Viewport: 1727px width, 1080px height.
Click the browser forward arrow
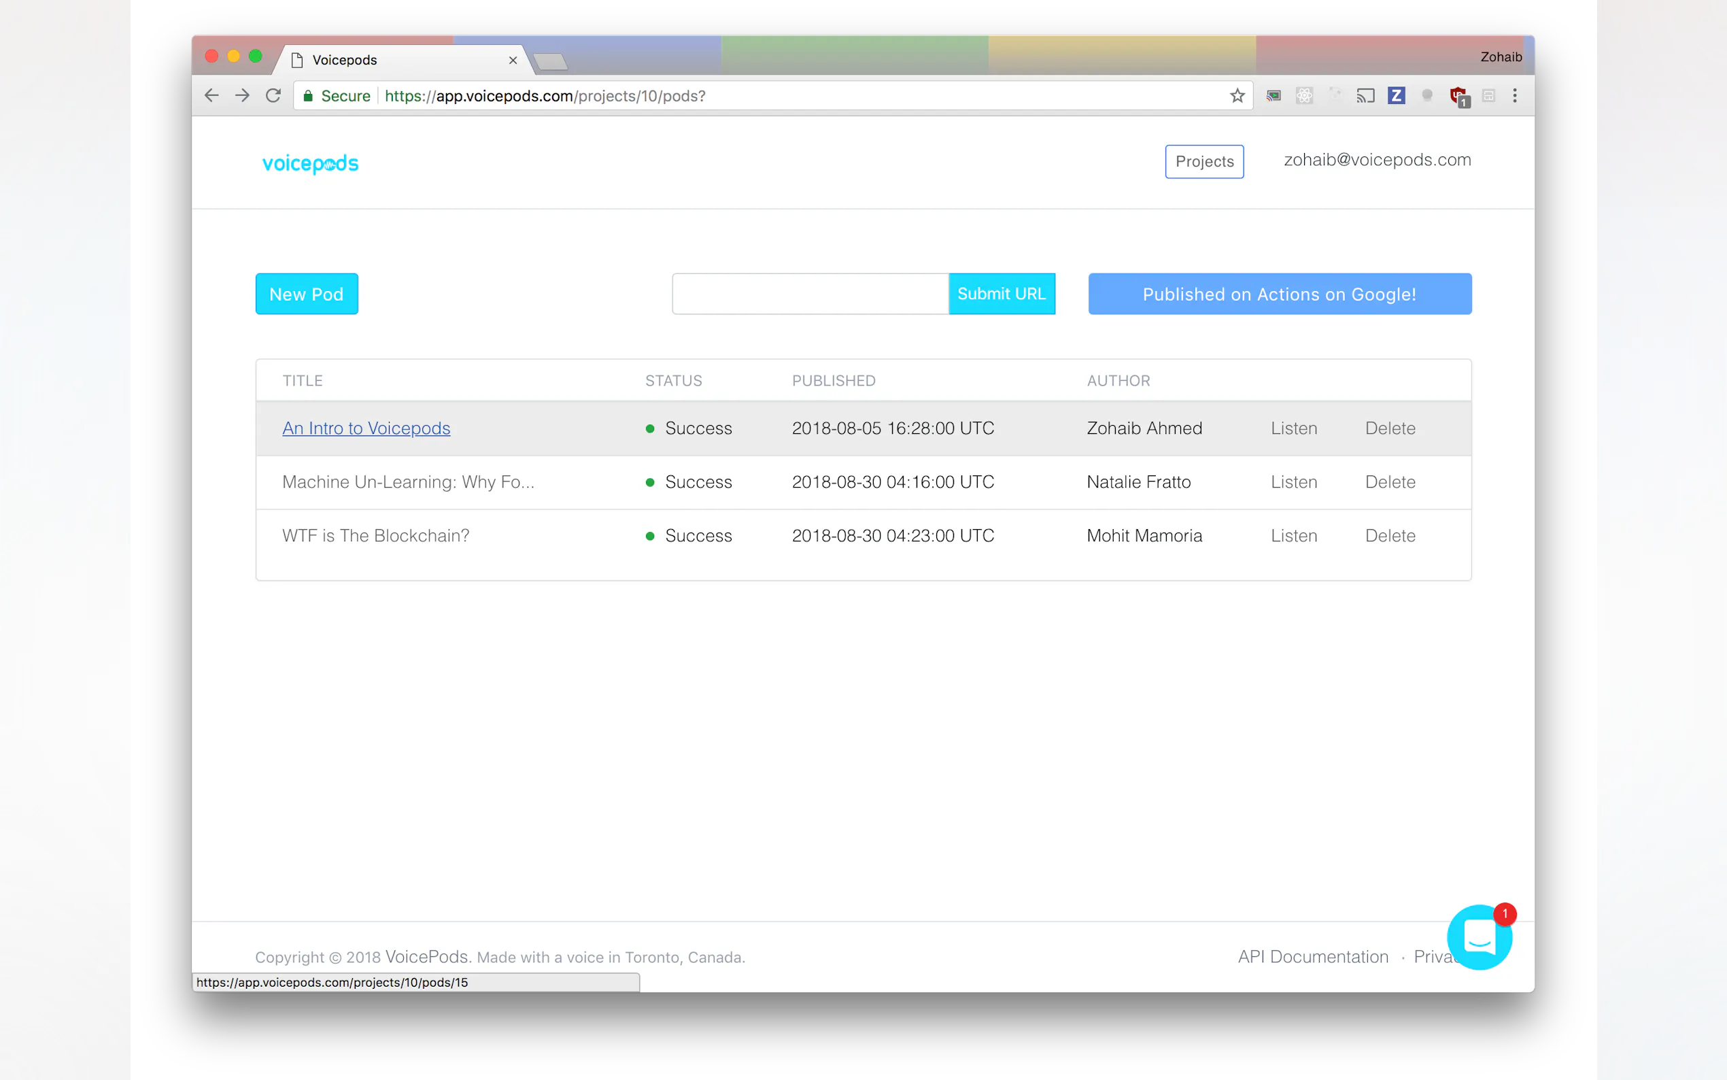click(x=243, y=96)
